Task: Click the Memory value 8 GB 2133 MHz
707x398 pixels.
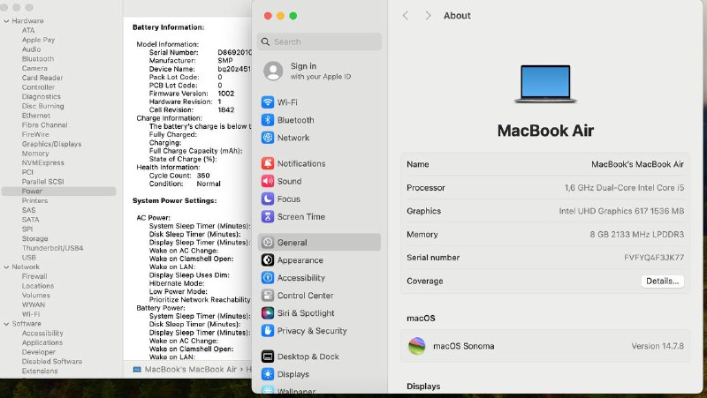Action: click(636, 234)
